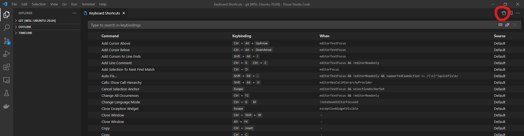Select the Keyboard Shortcuts tab
The width and height of the screenshot is (524, 136).
coord(105,13)
